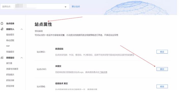Viewport: 187px width, 101px height.
Task: Select the 数据监控 menu heading
Action: coord(10,58)
